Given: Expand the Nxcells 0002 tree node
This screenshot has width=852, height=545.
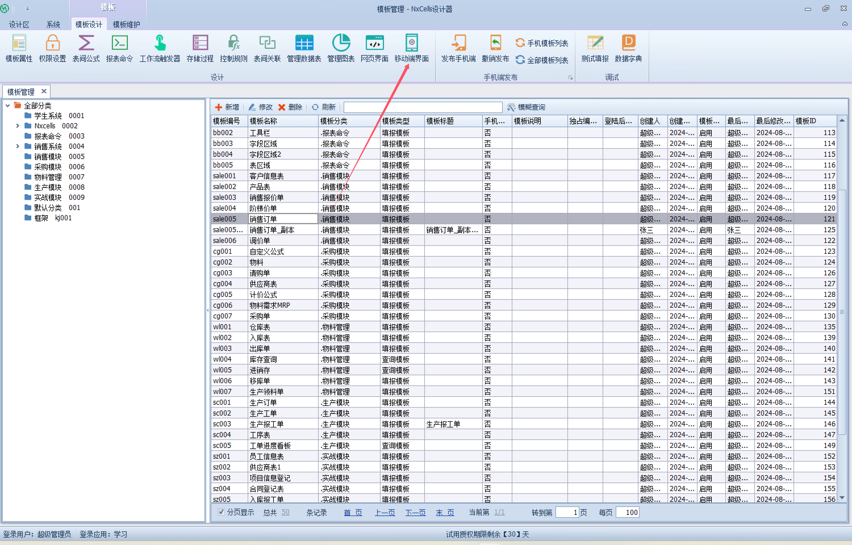Looking at the screenshot, I should click(x=18, y=126).
